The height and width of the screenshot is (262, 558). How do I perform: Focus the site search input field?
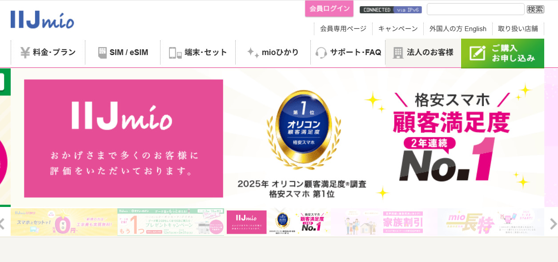tap(476, 9)
